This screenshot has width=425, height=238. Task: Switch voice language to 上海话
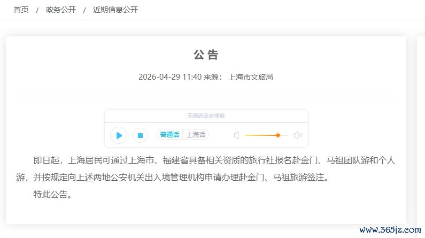click(196, 134)
